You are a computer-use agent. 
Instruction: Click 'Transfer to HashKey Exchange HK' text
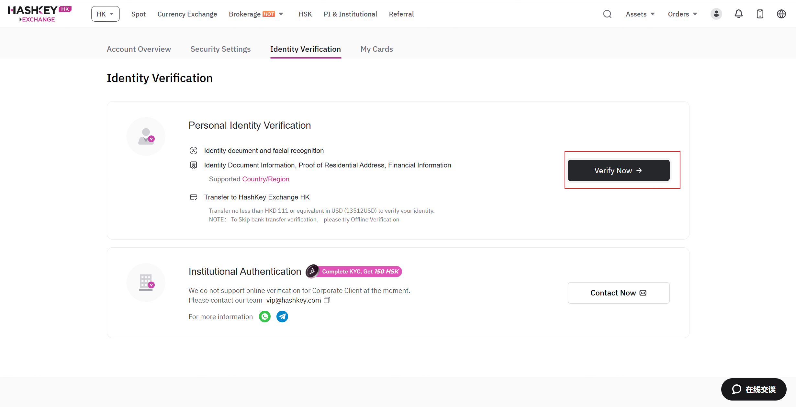[257, 197]
